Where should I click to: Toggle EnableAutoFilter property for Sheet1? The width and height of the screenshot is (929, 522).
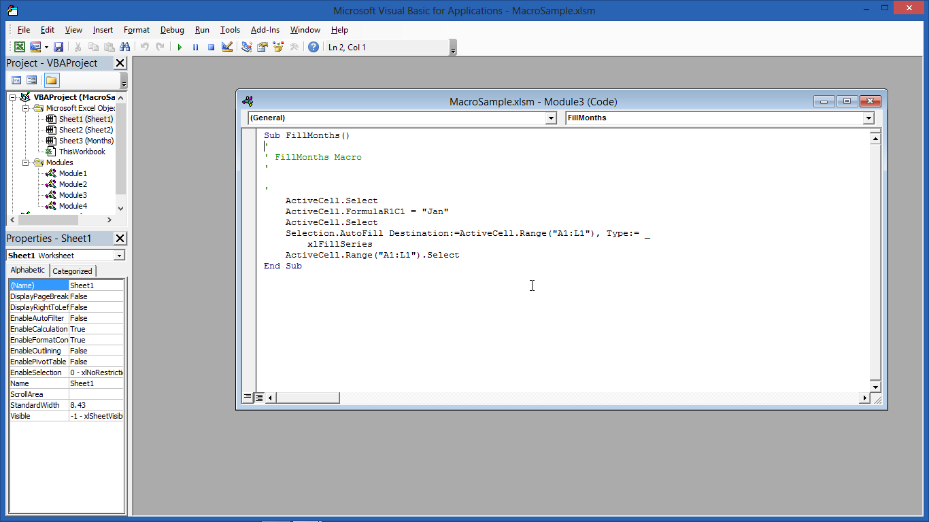(95, 317)
